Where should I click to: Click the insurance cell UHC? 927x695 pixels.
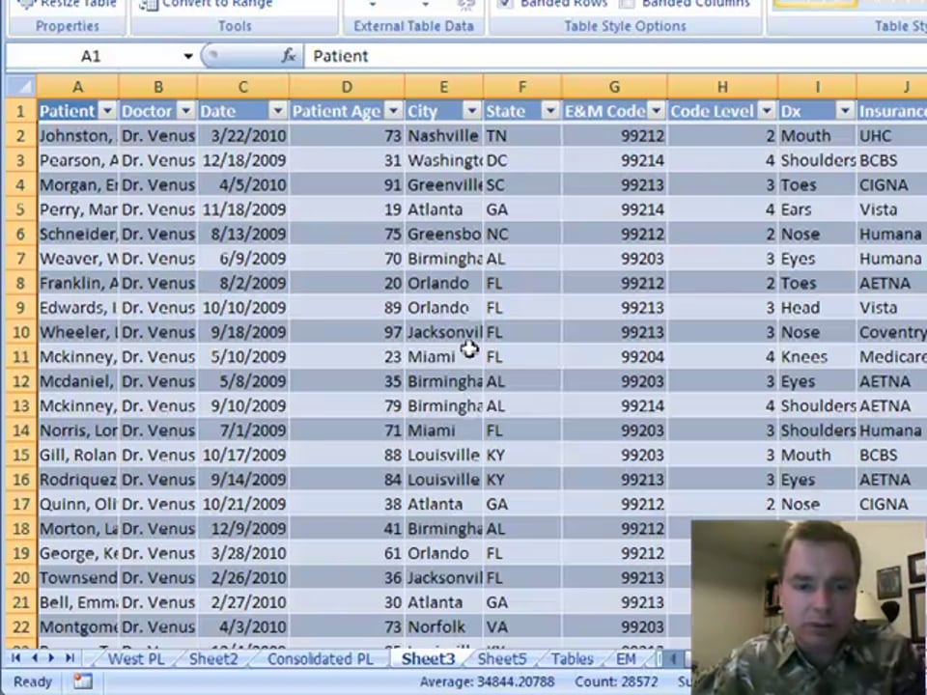tap(891, 136)
